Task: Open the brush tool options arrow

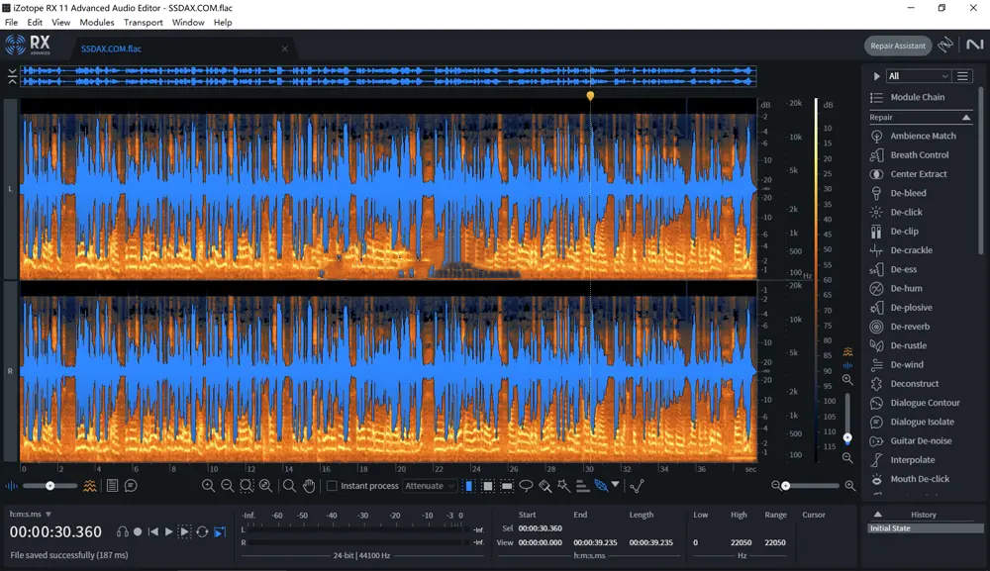Action: click(615, 485)
